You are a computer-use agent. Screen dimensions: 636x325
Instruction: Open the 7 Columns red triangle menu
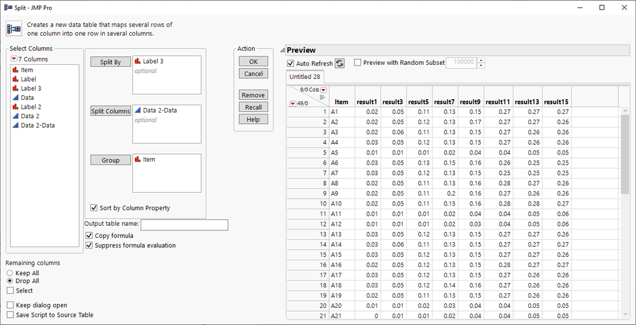coord(13,59)
